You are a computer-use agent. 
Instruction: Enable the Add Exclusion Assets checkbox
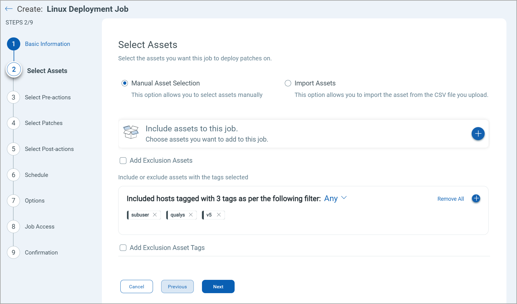point(123,161)
